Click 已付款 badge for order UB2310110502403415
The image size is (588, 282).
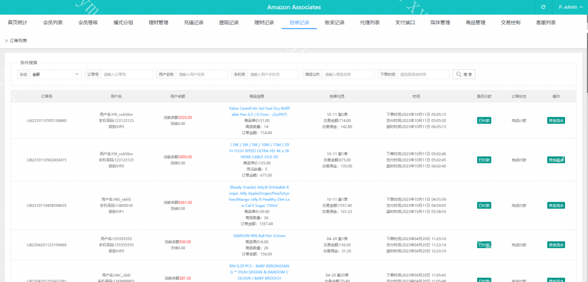click(483, 160)
